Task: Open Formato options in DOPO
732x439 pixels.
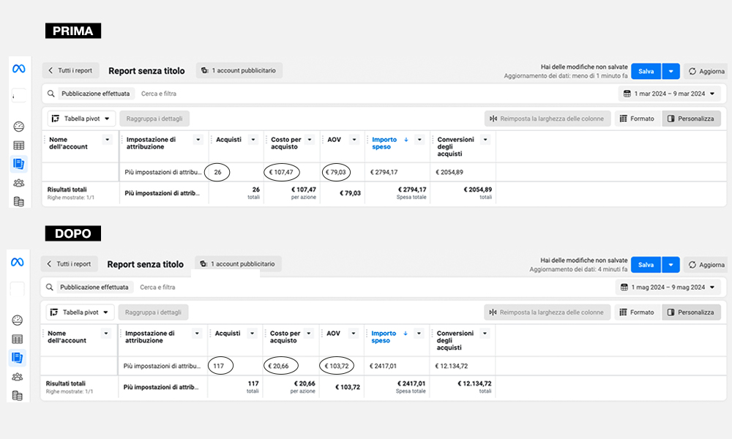Action: [638, 312]
